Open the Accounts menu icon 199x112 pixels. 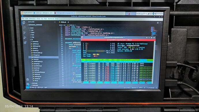click(27, 79)
